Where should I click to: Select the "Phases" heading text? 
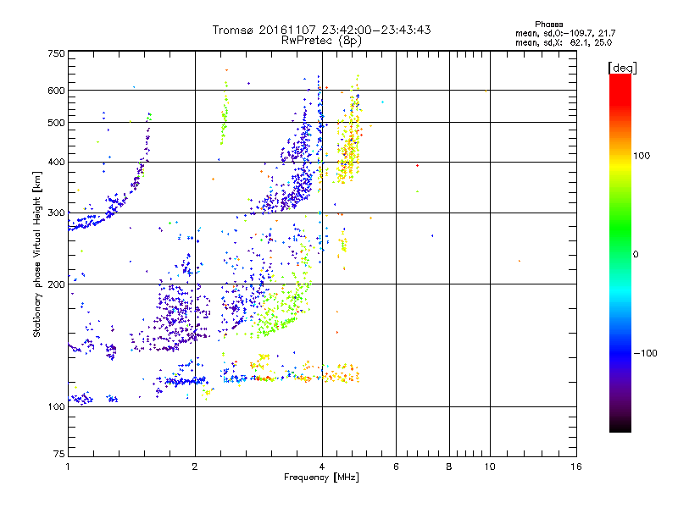coord(548,25)
